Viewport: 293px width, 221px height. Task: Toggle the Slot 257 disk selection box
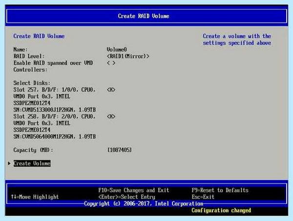click(111, 90)
